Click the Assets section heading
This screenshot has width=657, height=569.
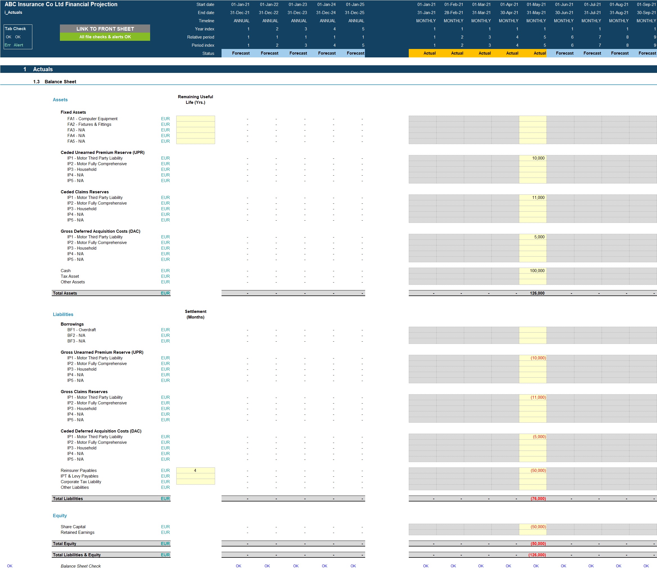tap(60, 100)
